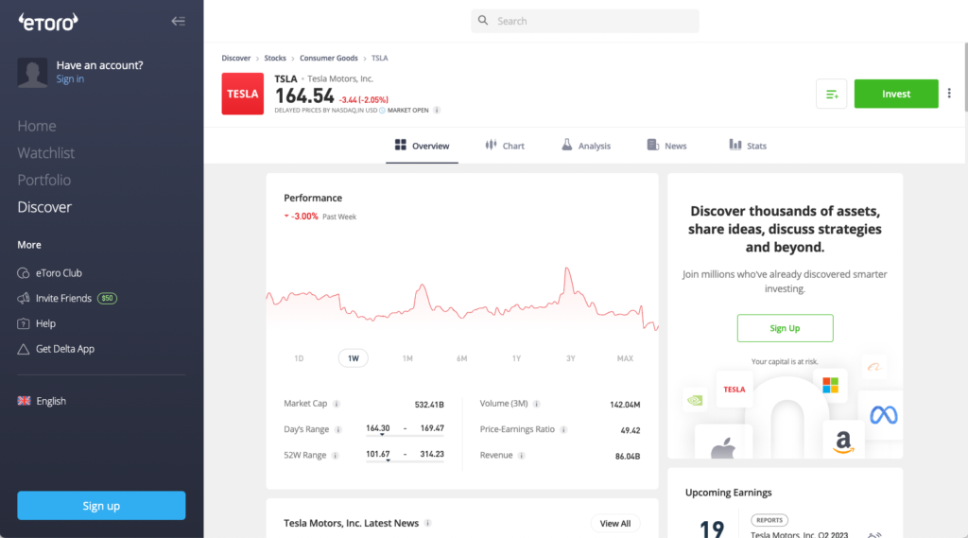968x538 pixels.
Task: Switch to the Chart tab
Action: tap(505, 146)
